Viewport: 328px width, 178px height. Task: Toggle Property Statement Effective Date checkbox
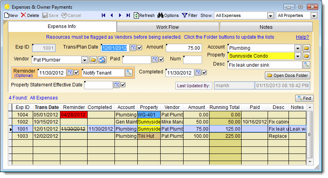tap(123, 85)
